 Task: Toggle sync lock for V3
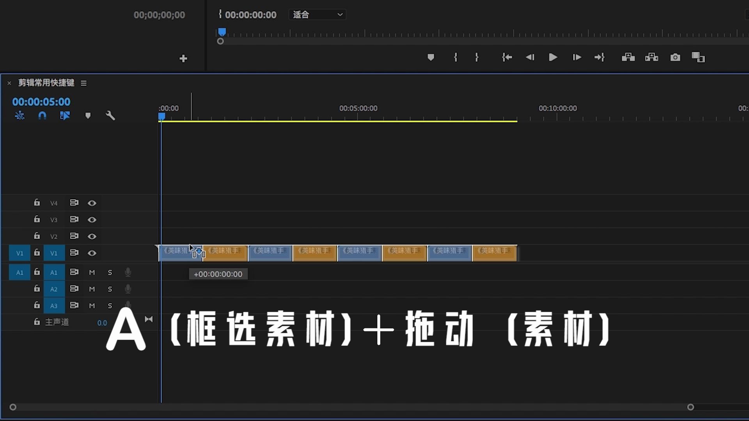click(74, 219)
